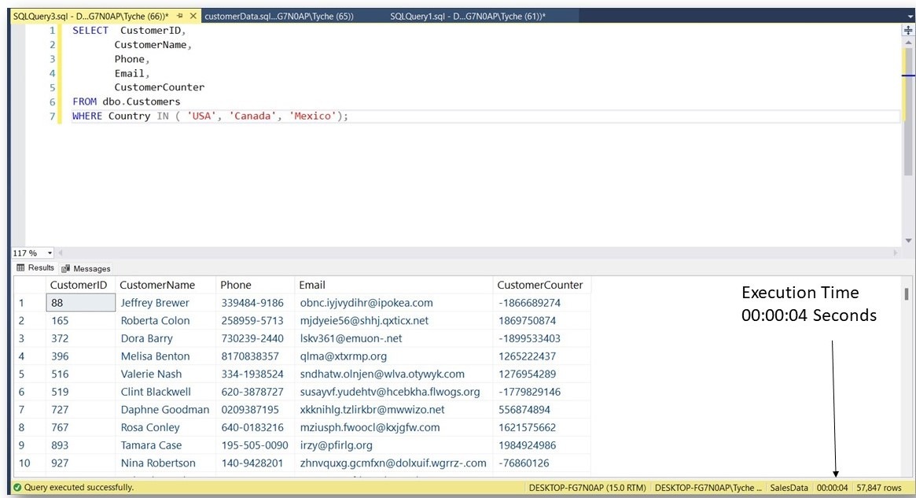Image resolution: width=916 pixels, height=498 pixels.
Task: Place cursor on the SELECT keyword line
Action: (90, 31)
